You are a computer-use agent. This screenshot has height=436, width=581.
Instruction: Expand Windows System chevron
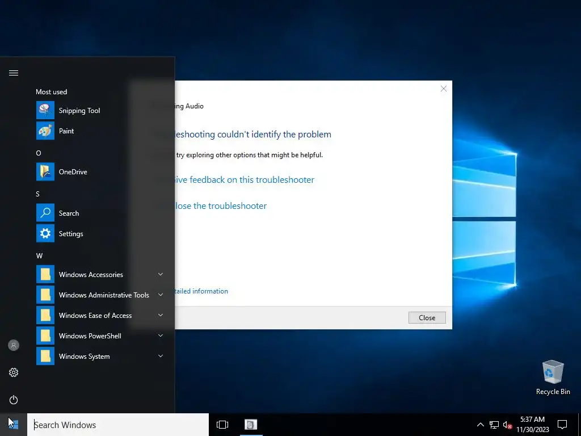click(x=161, y=356)
